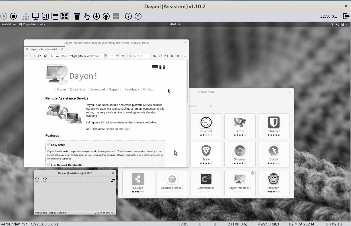The height and width of the screenshot is (226, 351).
Task: Click the start session play icon
Action: [4, 16]
